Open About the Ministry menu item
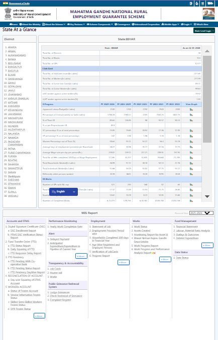Screen dimensions: 218x340 click(30, 24)
